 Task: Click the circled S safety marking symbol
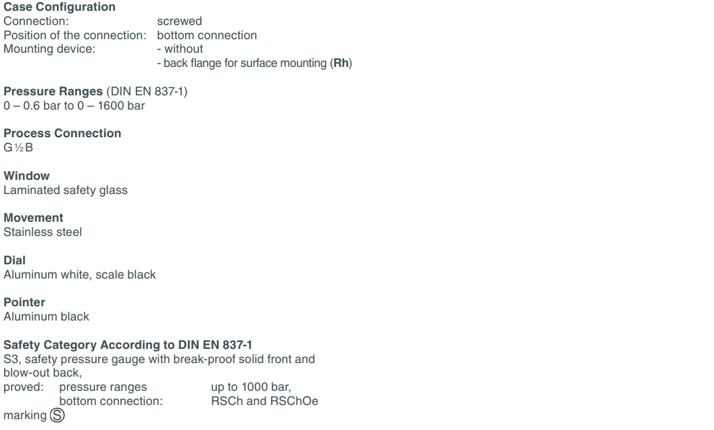57,415
